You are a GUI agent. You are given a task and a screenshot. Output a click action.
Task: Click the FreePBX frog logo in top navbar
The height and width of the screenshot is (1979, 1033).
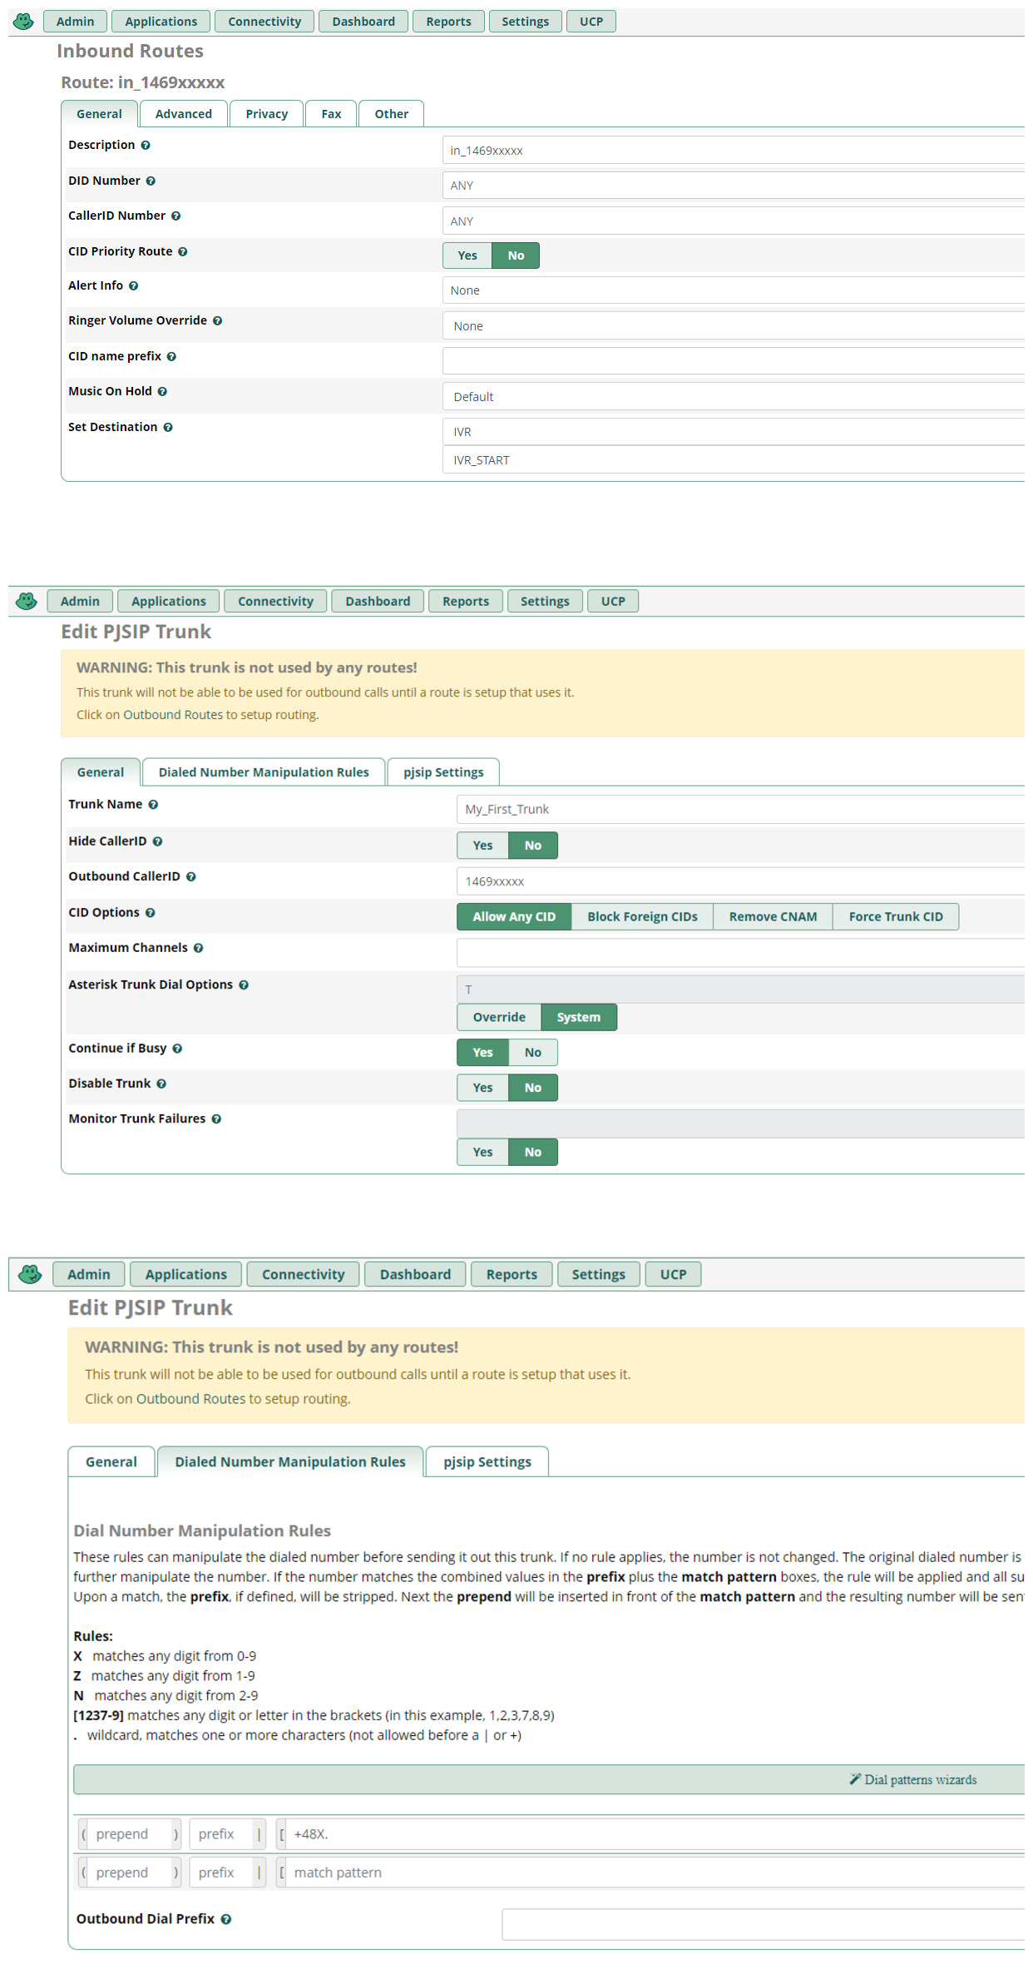tap(24, 21)
